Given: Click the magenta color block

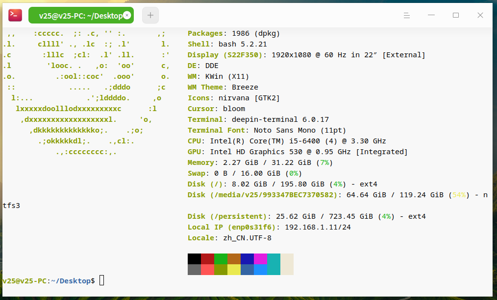Looking at the screenshot, I should coord(261,259).
